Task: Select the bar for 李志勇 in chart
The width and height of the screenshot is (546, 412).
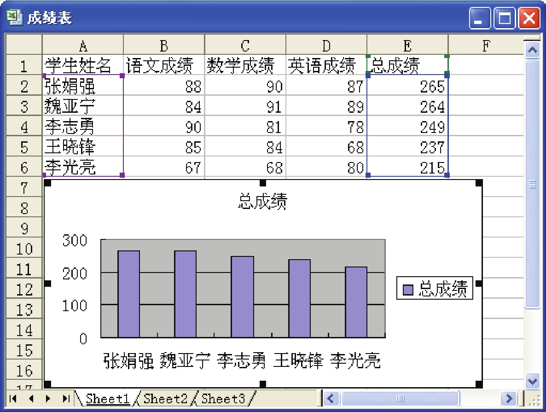Action: (x=242, y=297)
